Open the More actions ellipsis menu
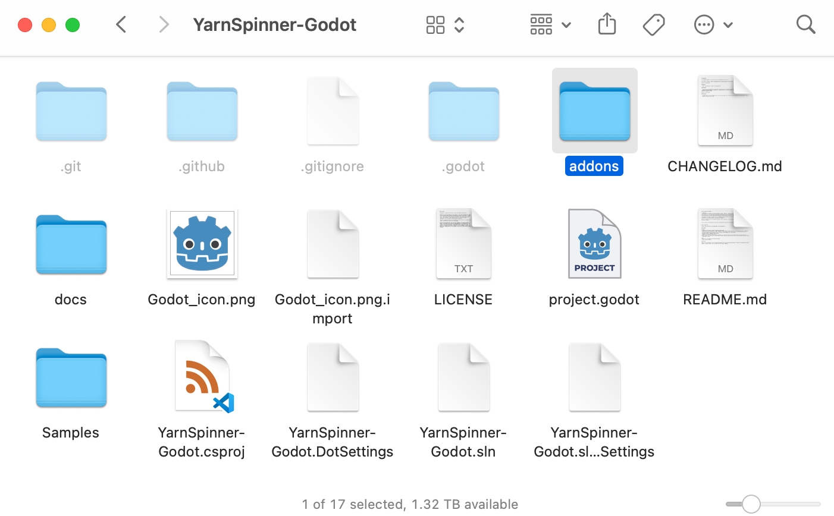This screenshot has height=516, width=834. tap(713, 24)
